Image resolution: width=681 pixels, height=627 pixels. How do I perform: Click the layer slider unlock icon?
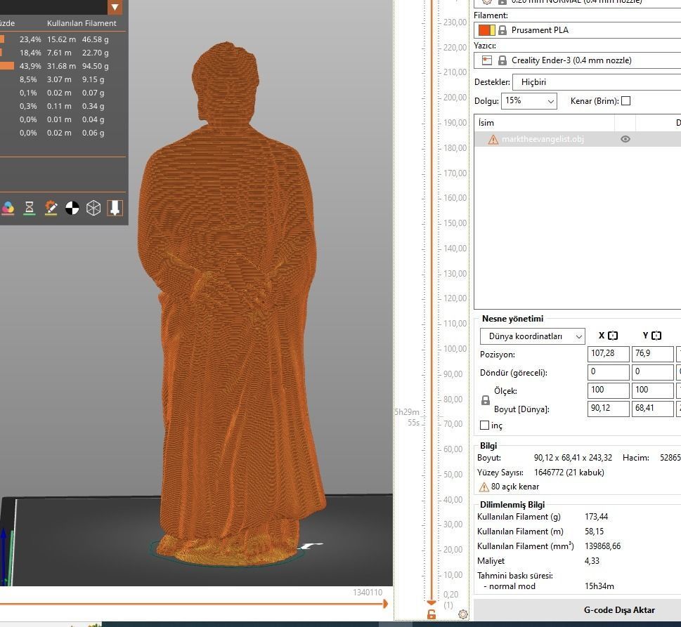pos(432,614)
